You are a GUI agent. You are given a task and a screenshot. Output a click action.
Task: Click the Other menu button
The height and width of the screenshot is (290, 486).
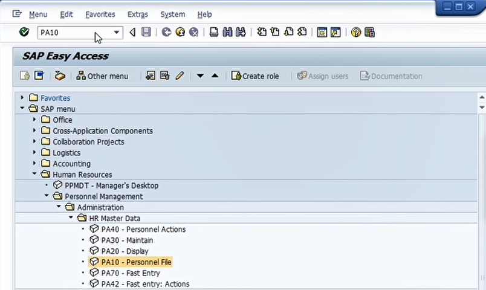[102, 76]
